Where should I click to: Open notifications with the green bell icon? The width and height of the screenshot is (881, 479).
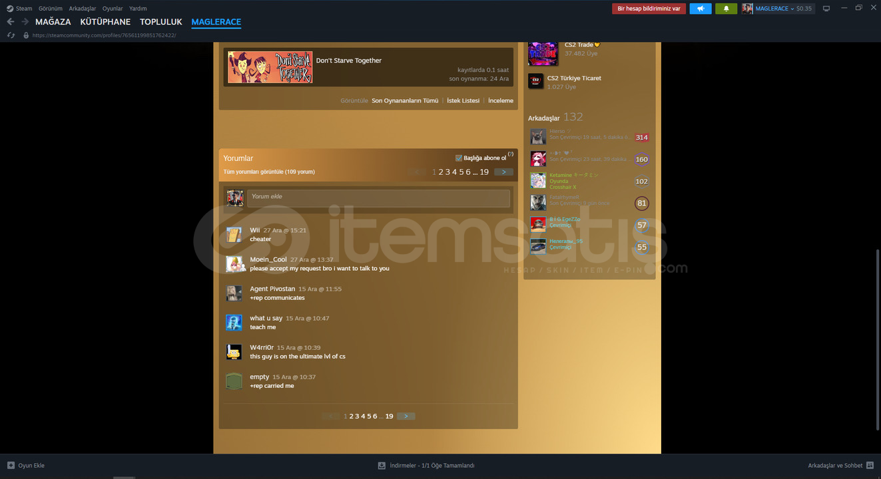coord(726,9)
